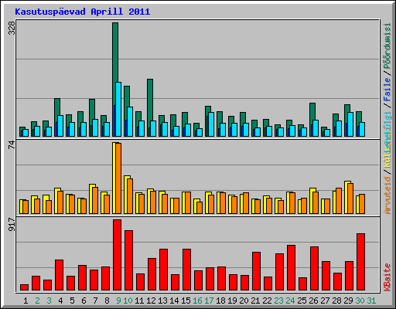Select the cyan pages bar for day 9
The width and height of the screenshot is (396, 309).
pos(118,109)
